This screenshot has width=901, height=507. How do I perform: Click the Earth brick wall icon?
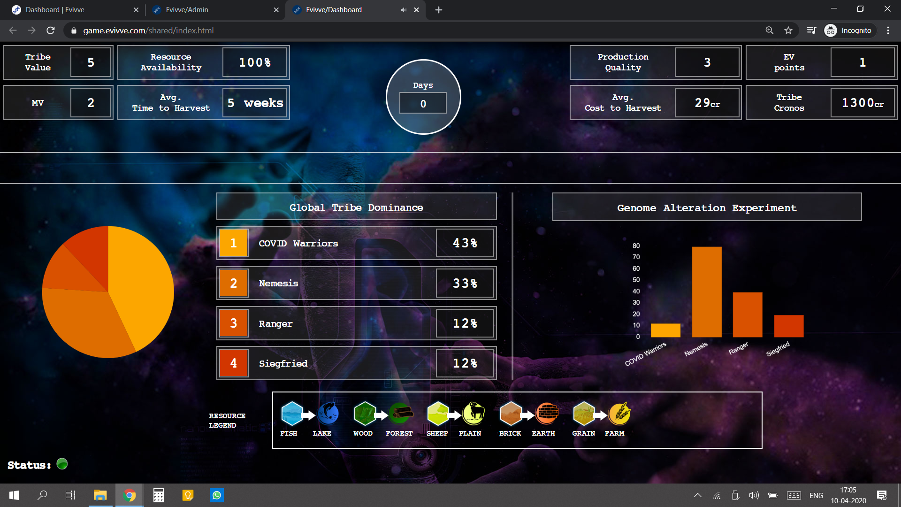click(x=547, y=413)
